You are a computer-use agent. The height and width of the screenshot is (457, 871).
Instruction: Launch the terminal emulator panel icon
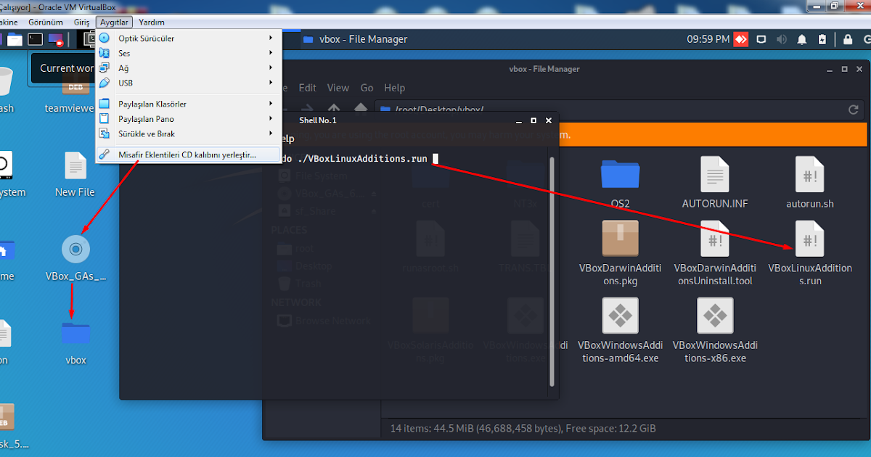[x=34, y=39]
